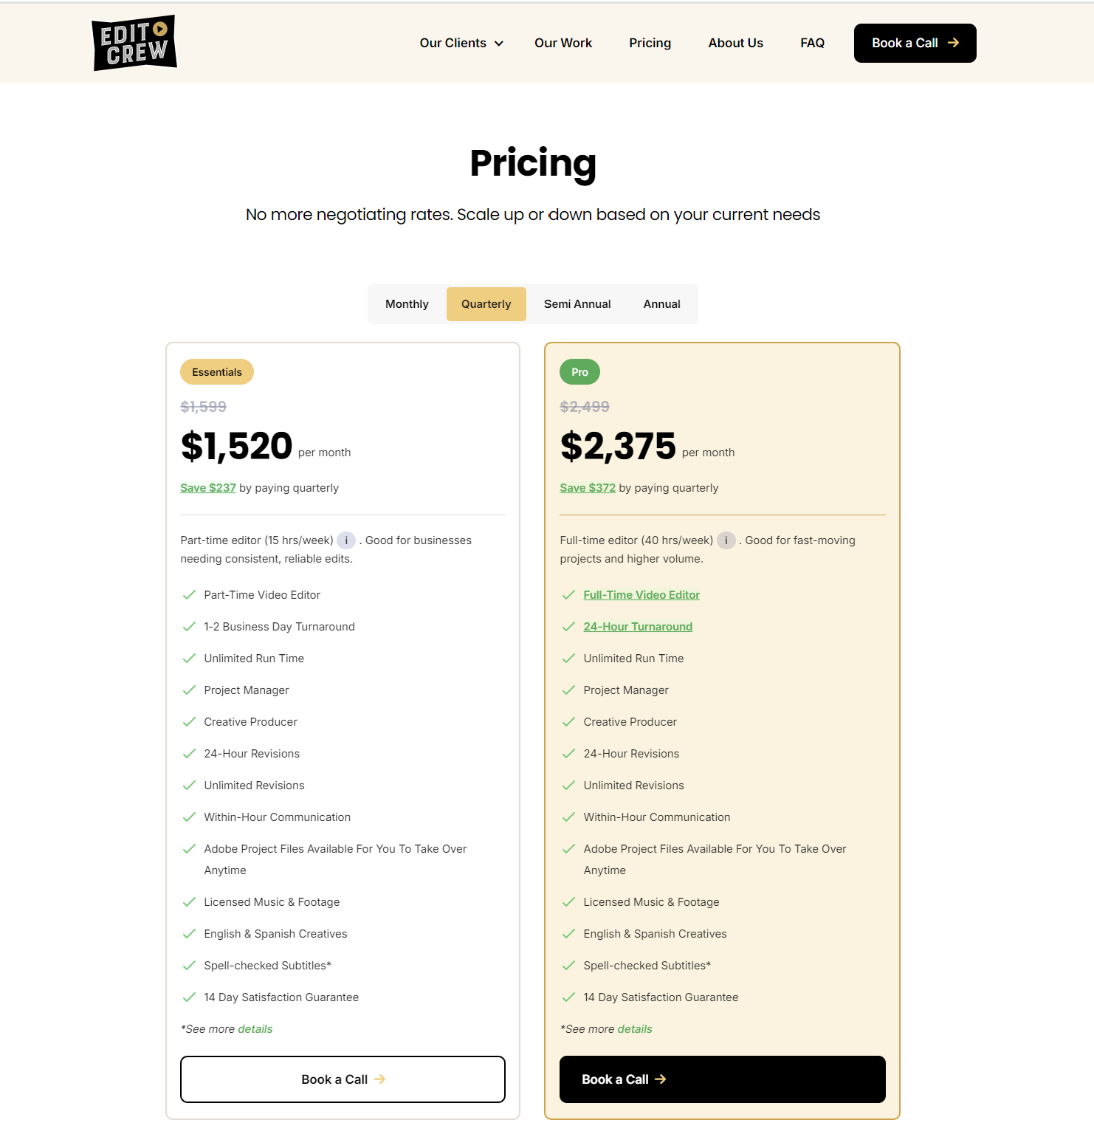Expand the Our Clients dropdown menu
This screenshot has width=1094, height=1134.
tap(461, 43)
